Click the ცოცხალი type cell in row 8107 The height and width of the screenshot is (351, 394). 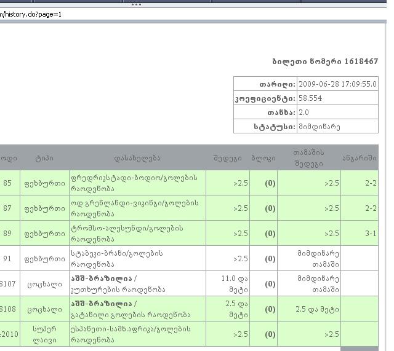44,283
